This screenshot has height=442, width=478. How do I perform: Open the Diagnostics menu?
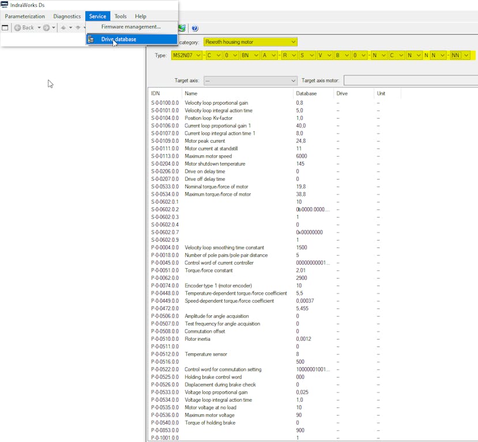(67, 16)
